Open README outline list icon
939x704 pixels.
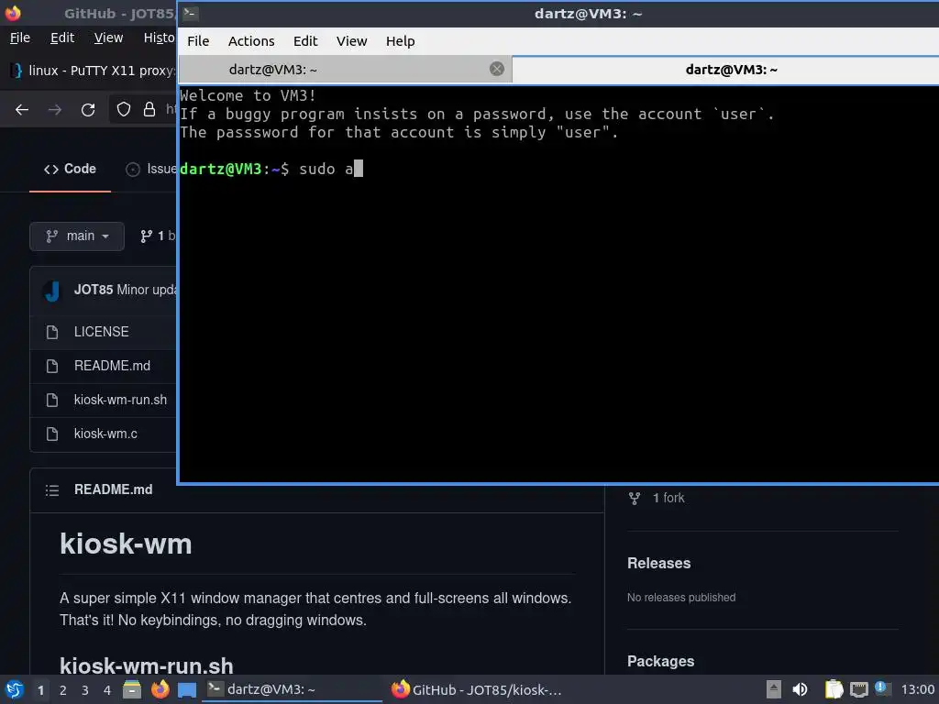[x=52, y=490]
